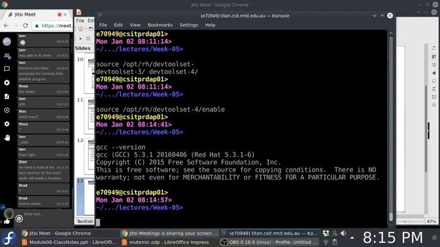
Task: Open Konsole View menu
Action: pos(135,25)
